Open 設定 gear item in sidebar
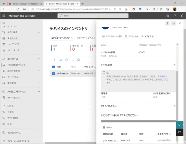The width and height of the screenshot is (186, 144). tap(9, 124)
